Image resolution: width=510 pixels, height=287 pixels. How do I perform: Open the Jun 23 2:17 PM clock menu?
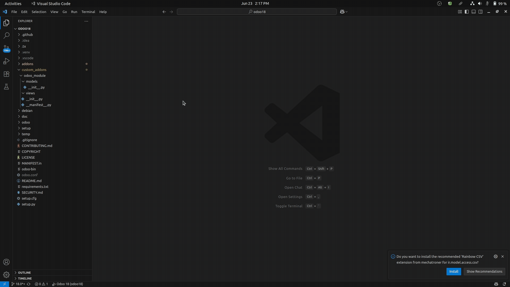(x=255, y=3)
